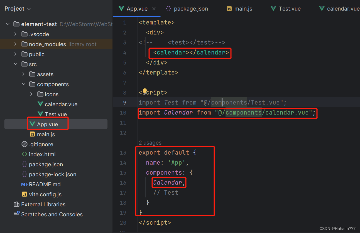Screen dimensions: 360x233
Task: Expand the node_modules folder
Action: [16, 44]
